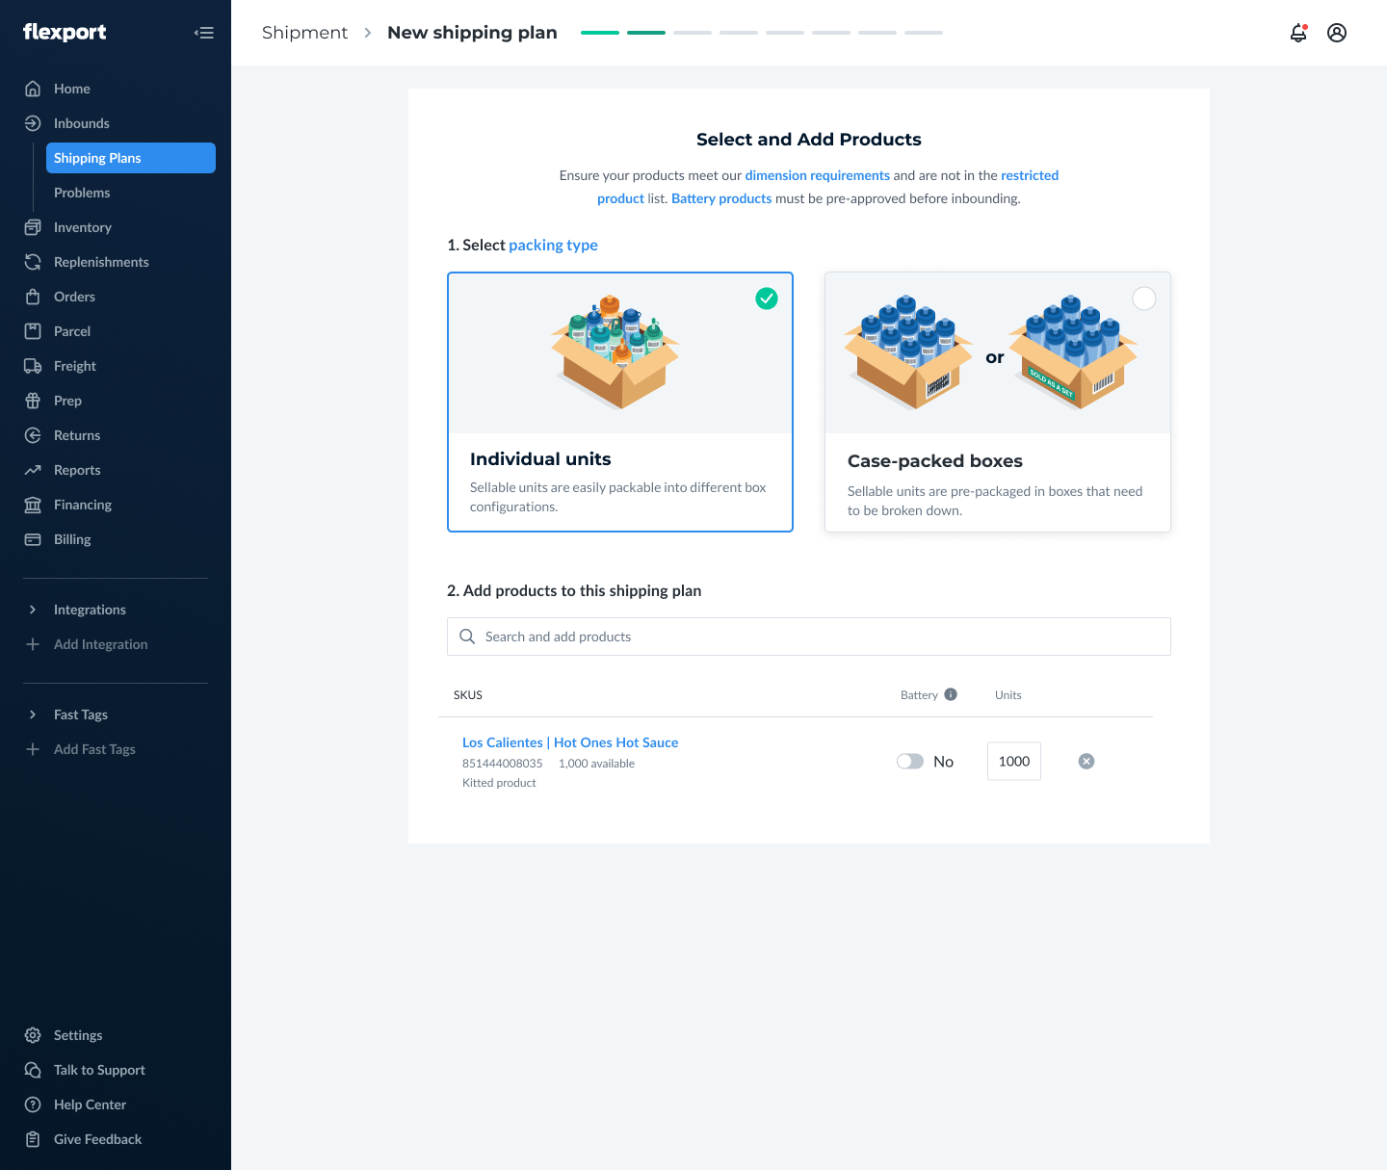Open the Returns page
Viewport: 1387px width, 1170px height.
[77, 435]
